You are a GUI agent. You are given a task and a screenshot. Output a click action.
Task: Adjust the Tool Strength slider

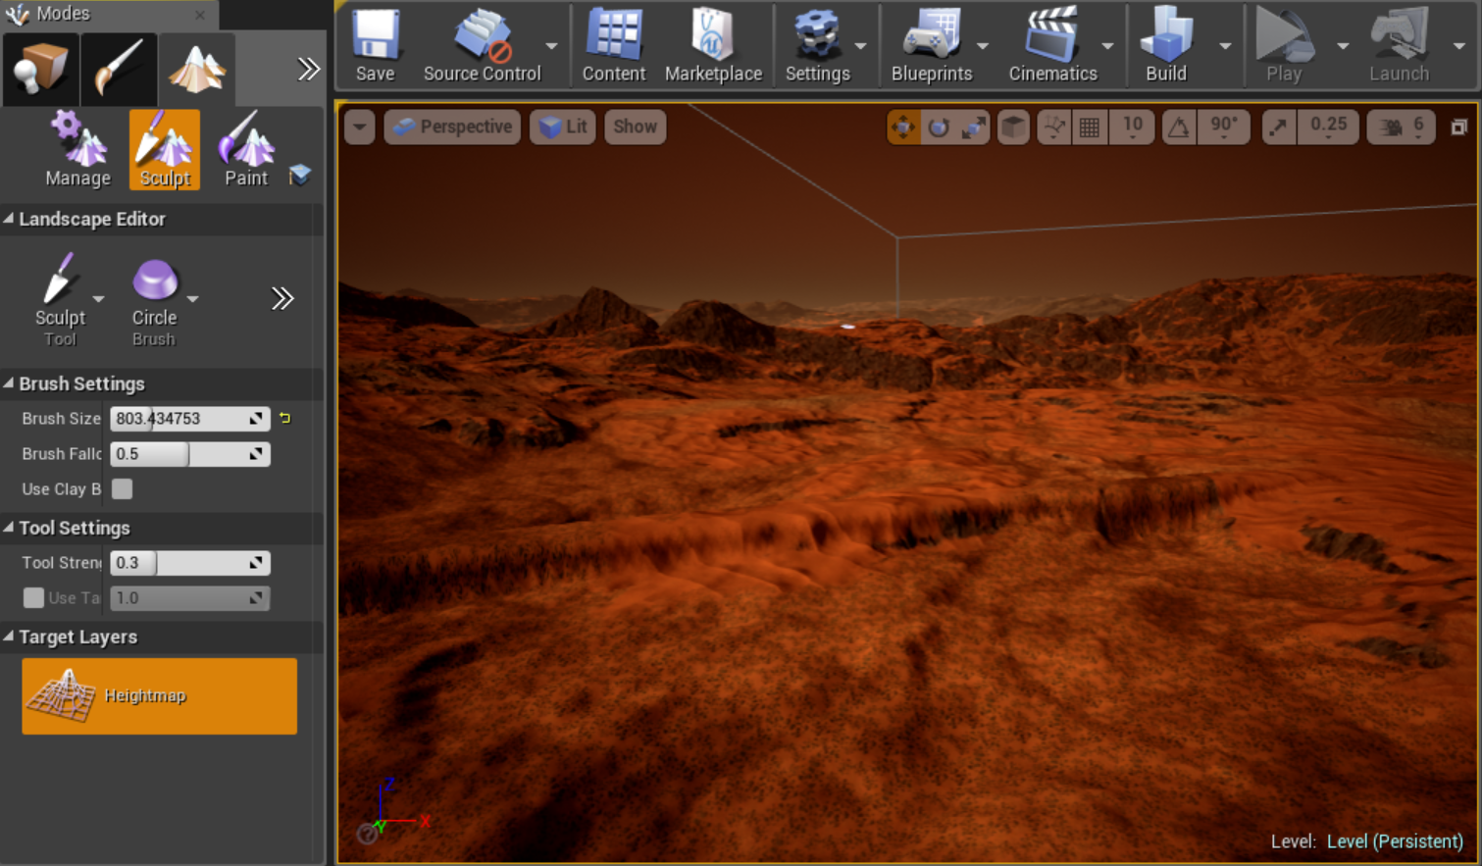[x=189, y=563]
